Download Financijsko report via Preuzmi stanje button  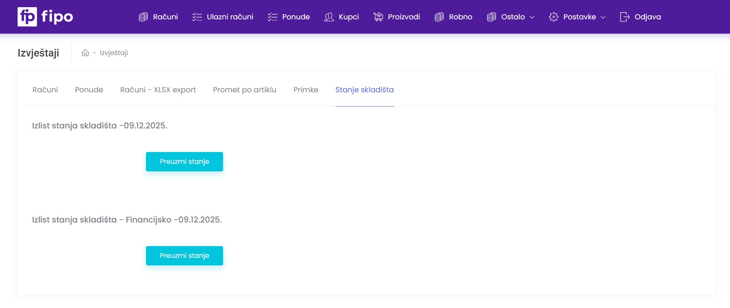(184, 256)
